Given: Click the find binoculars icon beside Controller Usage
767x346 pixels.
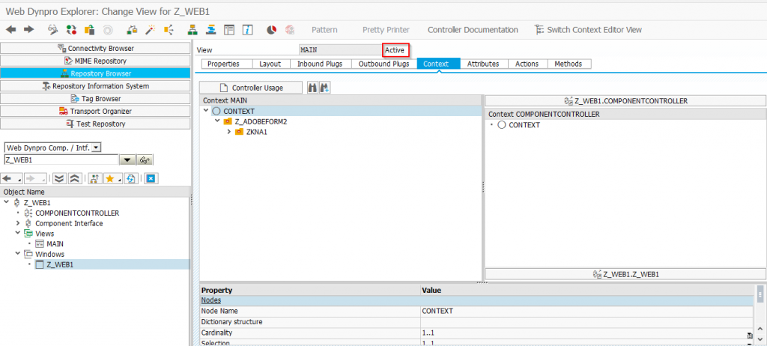Looking at the screenshot, I should pos(312,88).
